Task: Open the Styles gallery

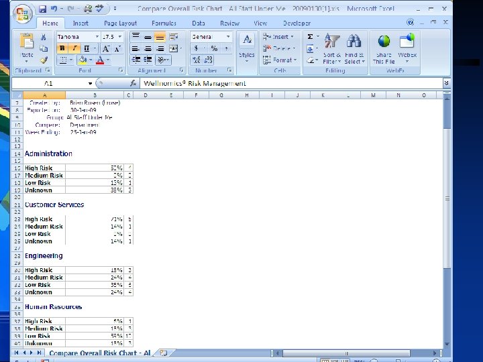Action: (247, 48)
